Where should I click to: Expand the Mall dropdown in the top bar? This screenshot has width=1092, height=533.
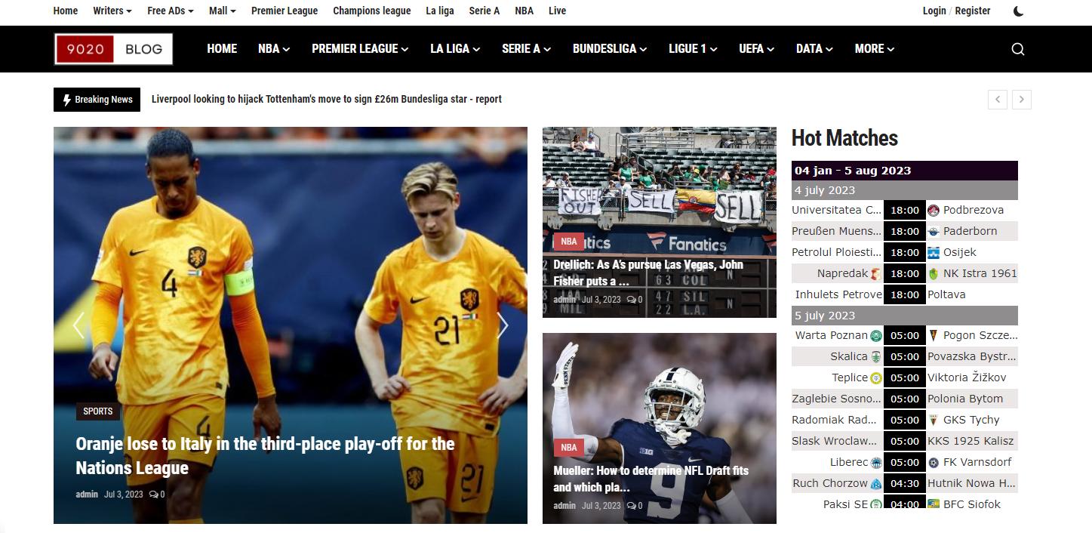pyautogui.click(x=223, y=11)
